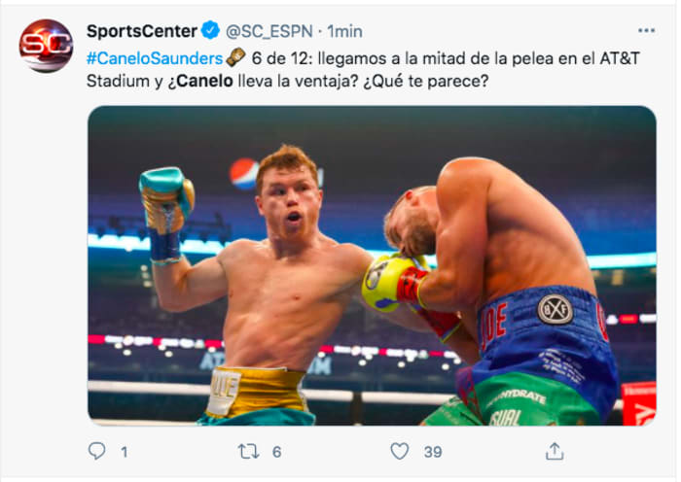Click the reply count number 1

124,451
